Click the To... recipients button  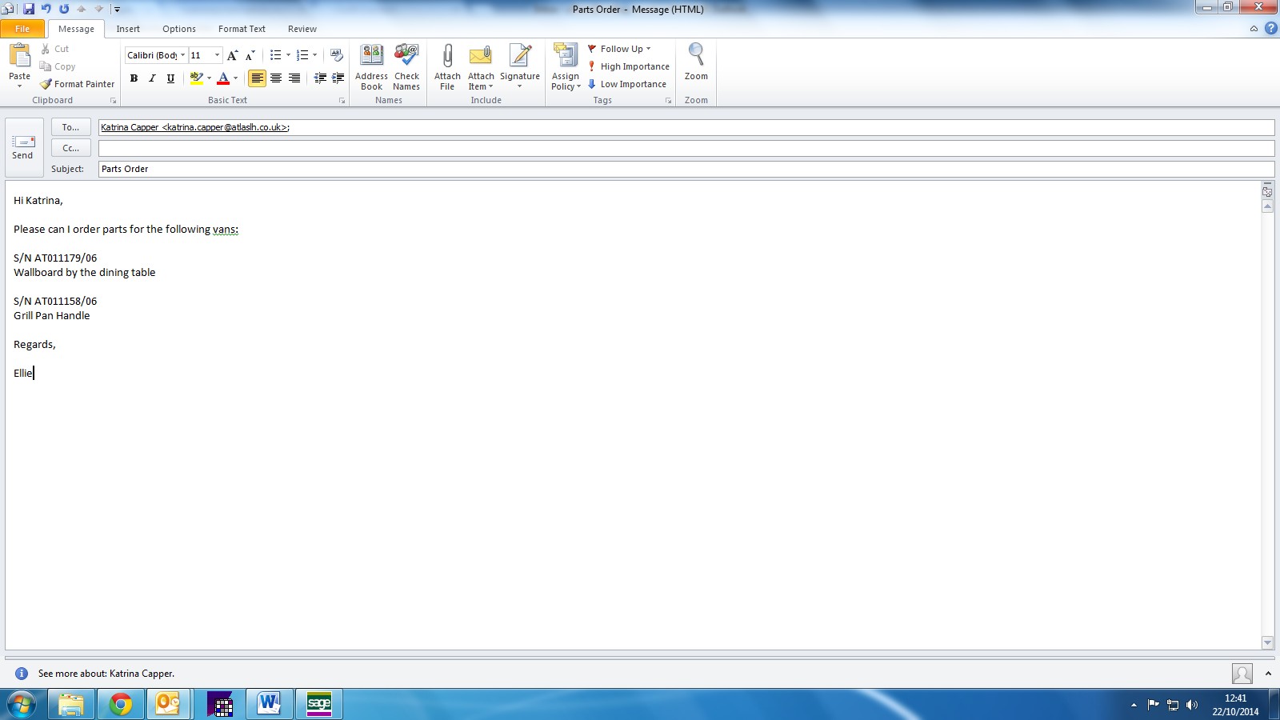click(70, 127)
